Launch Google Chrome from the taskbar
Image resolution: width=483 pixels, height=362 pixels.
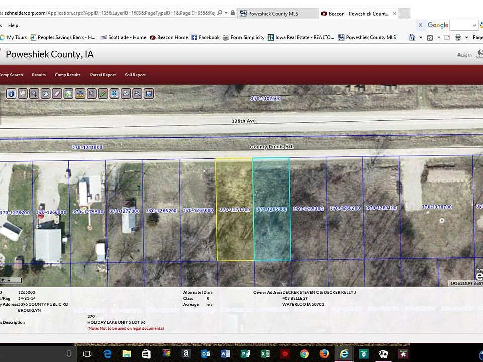point(304,354)
